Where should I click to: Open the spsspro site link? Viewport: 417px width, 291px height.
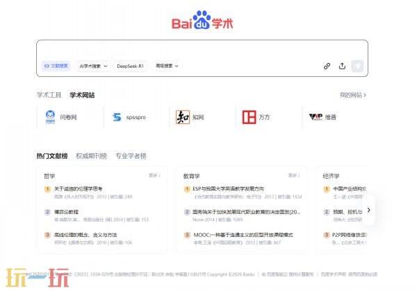tap(136, 117)
